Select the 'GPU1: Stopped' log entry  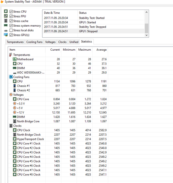94,31
